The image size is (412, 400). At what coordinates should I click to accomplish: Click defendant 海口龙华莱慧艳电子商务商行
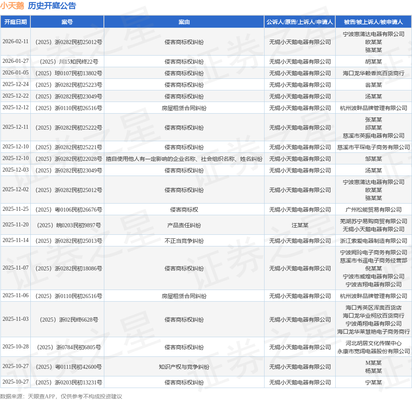click(373, 331)
